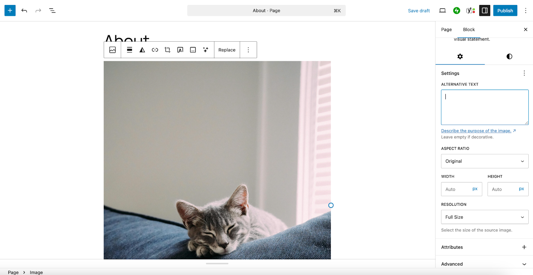Viewport: 533px width, 275px height.
Task: Select the Styles half-circle tab
Action: click(509, 57)
